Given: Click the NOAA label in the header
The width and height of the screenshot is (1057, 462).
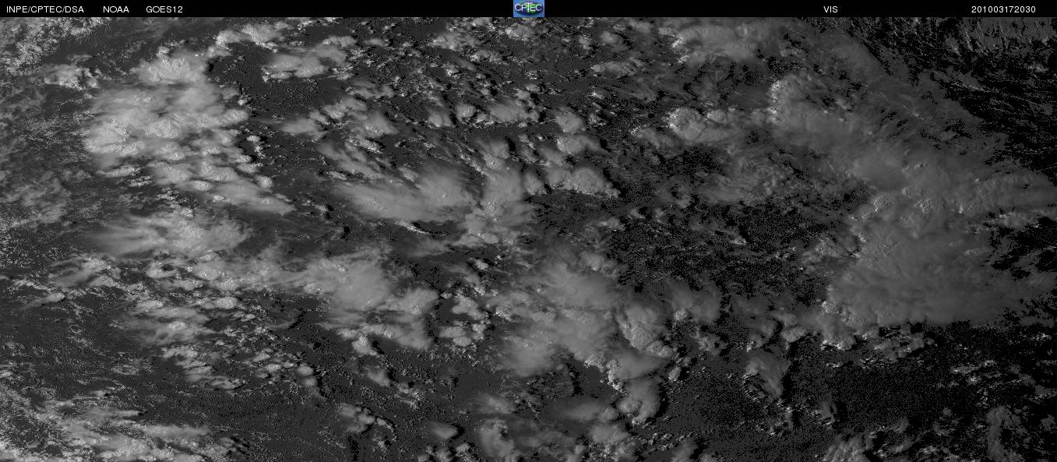Looking at the screenshot, I should point(116,9).
